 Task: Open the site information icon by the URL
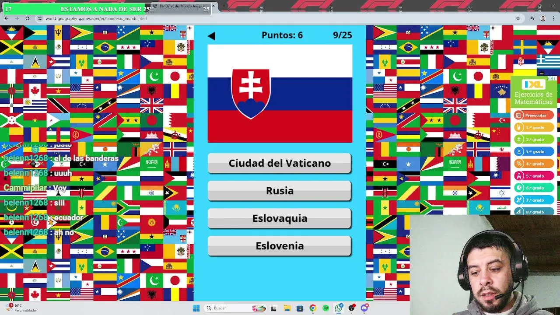click(40, 18)
